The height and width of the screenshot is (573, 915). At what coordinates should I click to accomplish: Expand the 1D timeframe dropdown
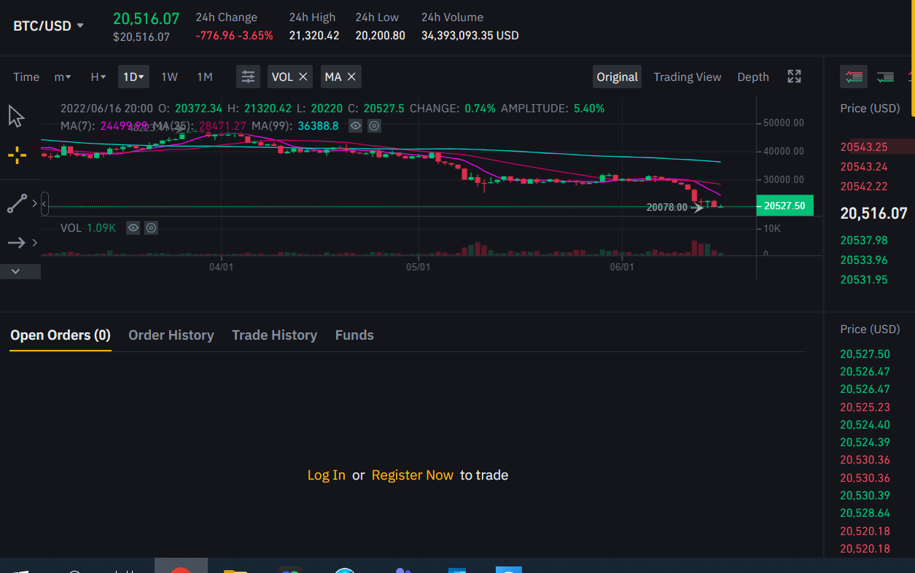point(133,77)
